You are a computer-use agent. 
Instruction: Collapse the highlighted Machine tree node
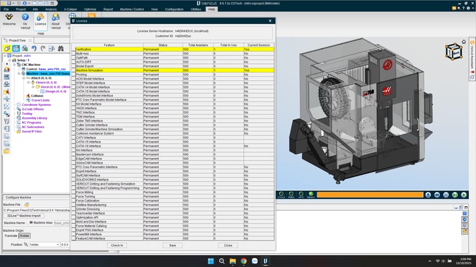(x=19, y=74)
